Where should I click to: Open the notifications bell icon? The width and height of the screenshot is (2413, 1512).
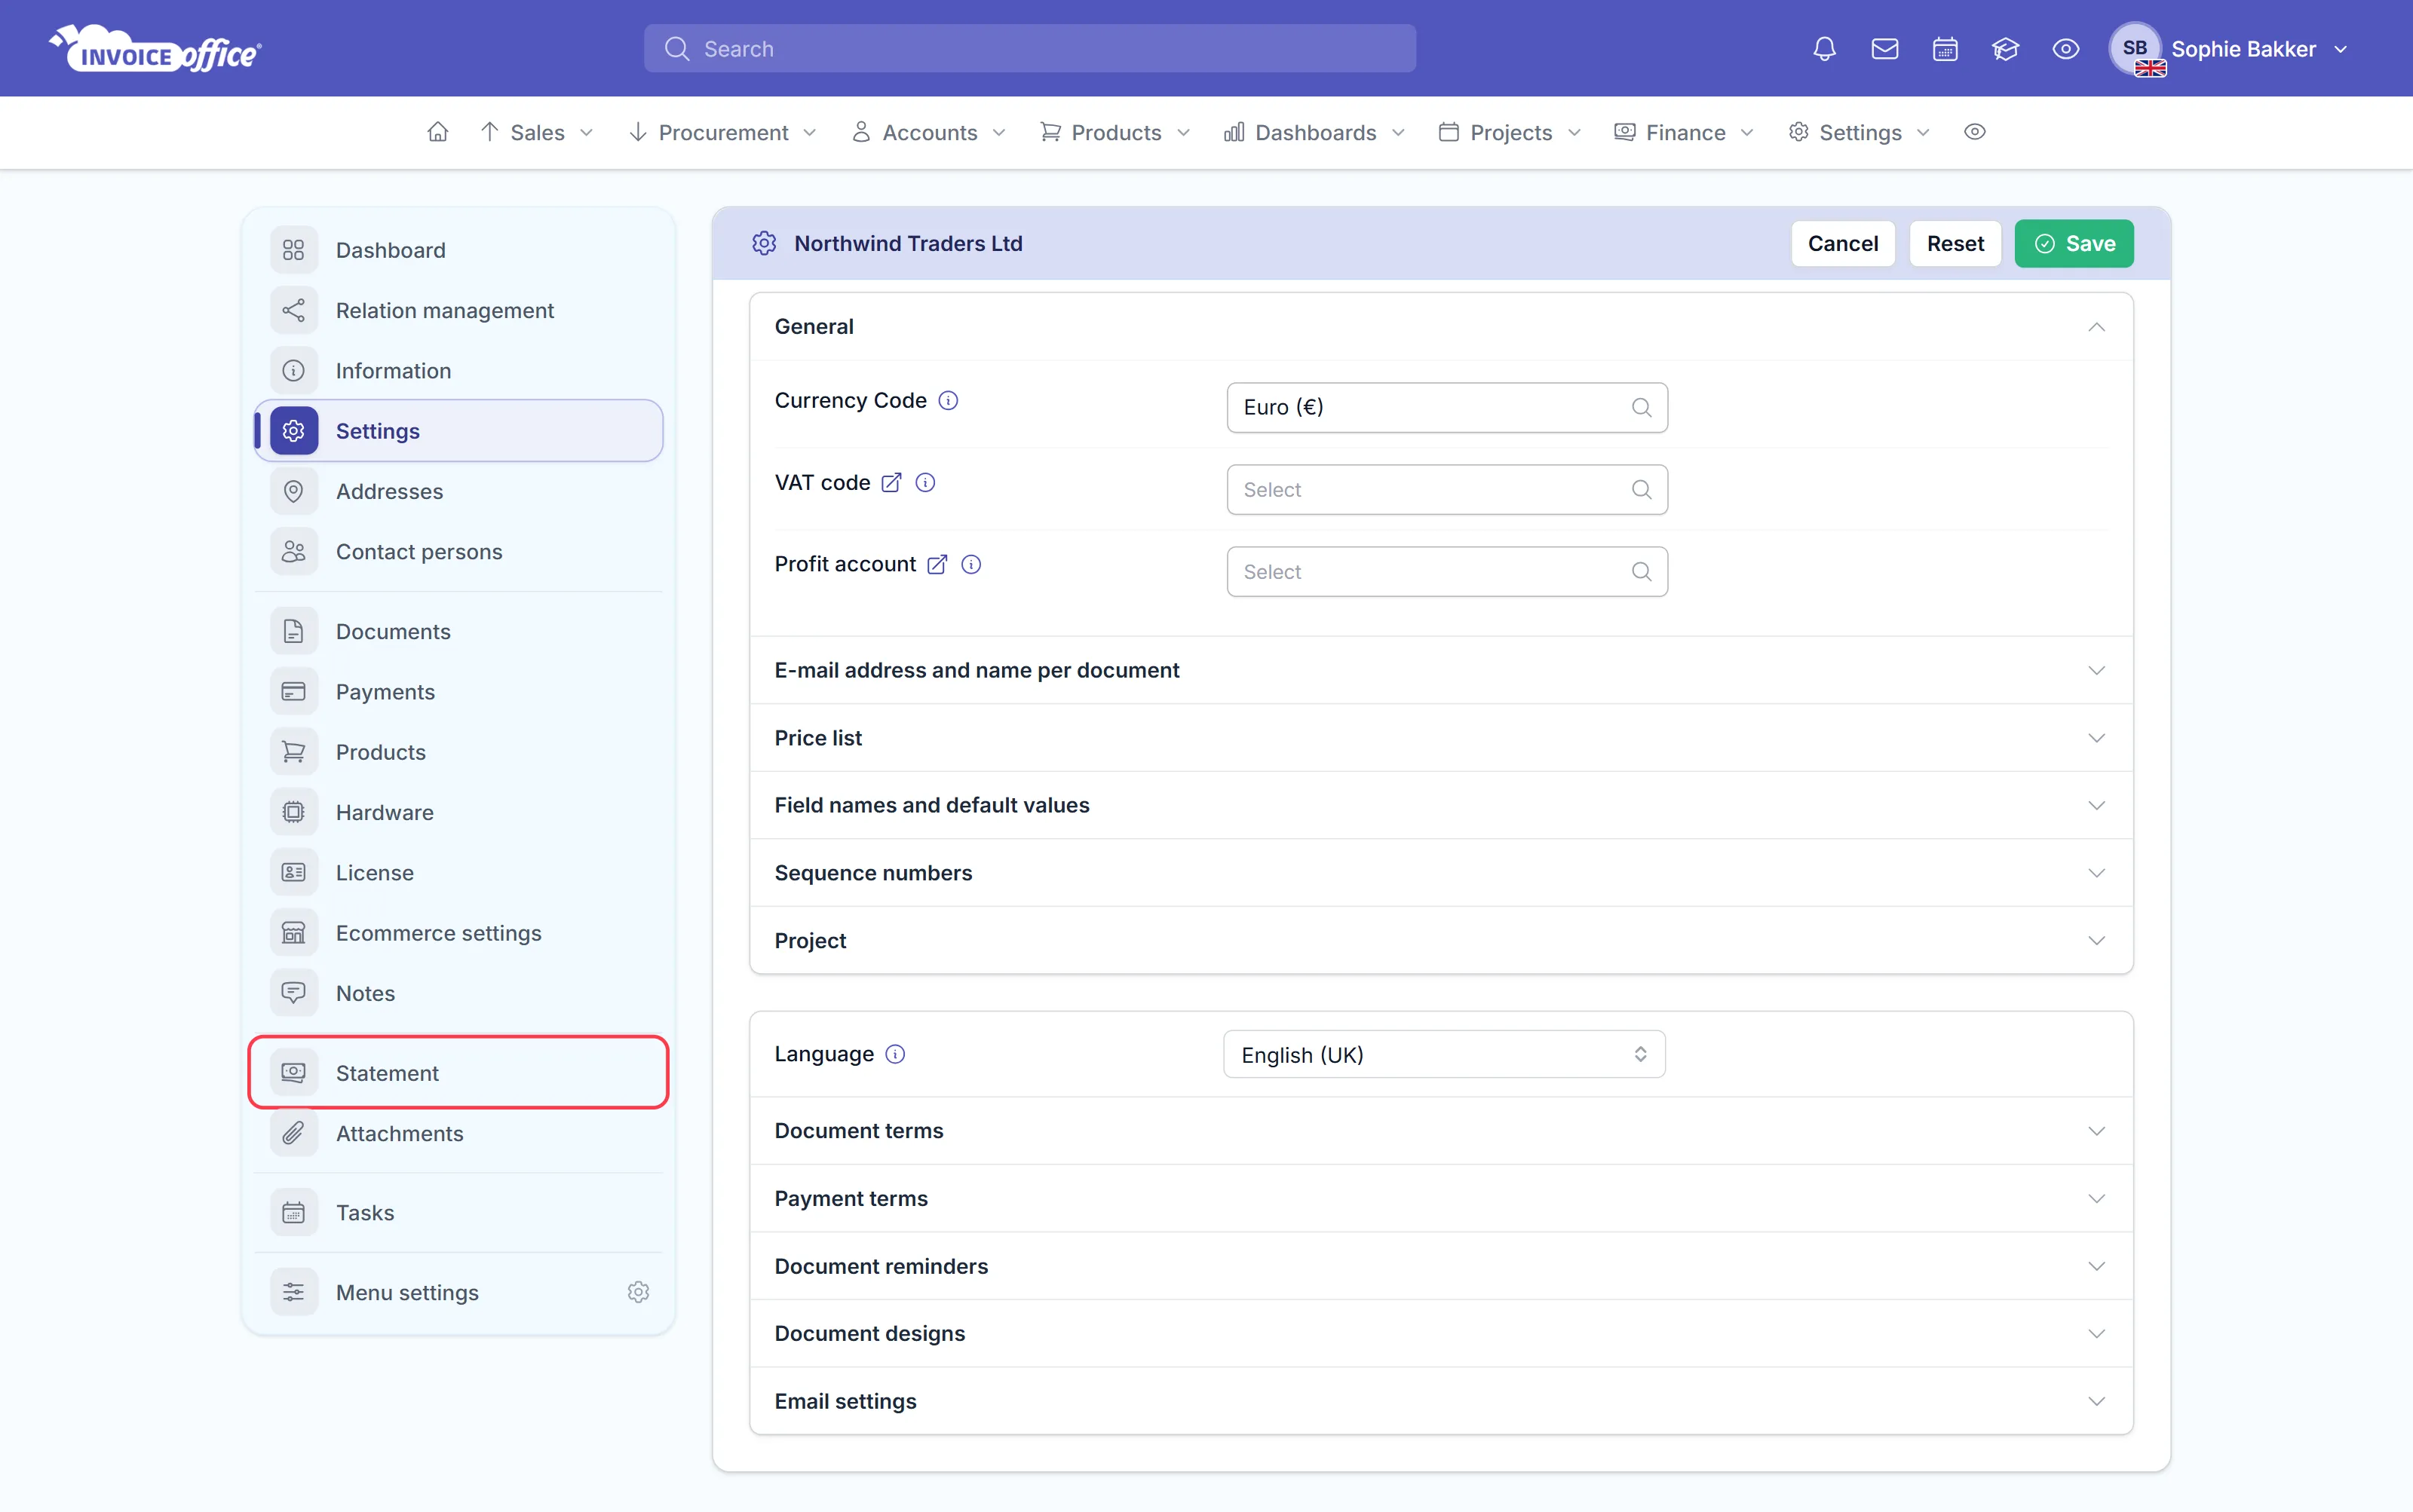pos(1824,49)
